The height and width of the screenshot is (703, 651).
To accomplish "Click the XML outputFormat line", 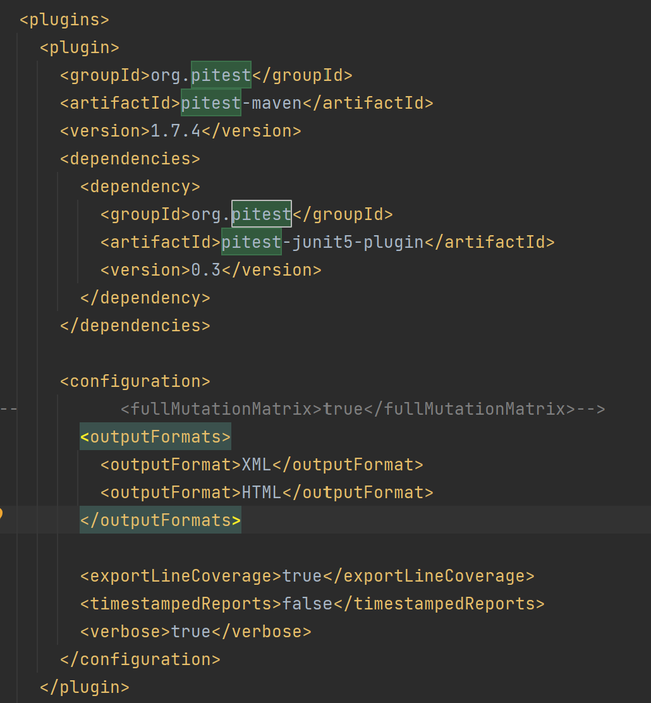I will click(x=262, y=465).
